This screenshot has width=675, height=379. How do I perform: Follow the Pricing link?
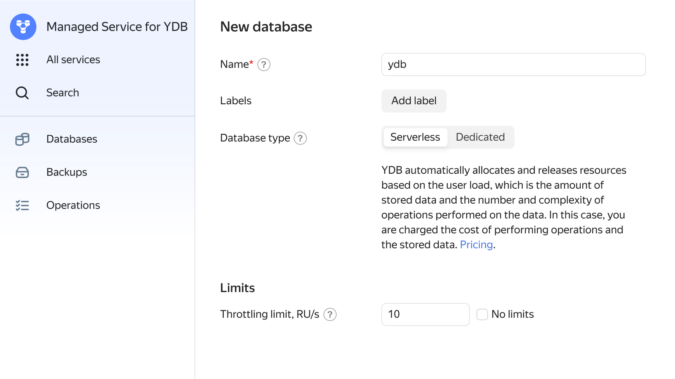point(476,245)
